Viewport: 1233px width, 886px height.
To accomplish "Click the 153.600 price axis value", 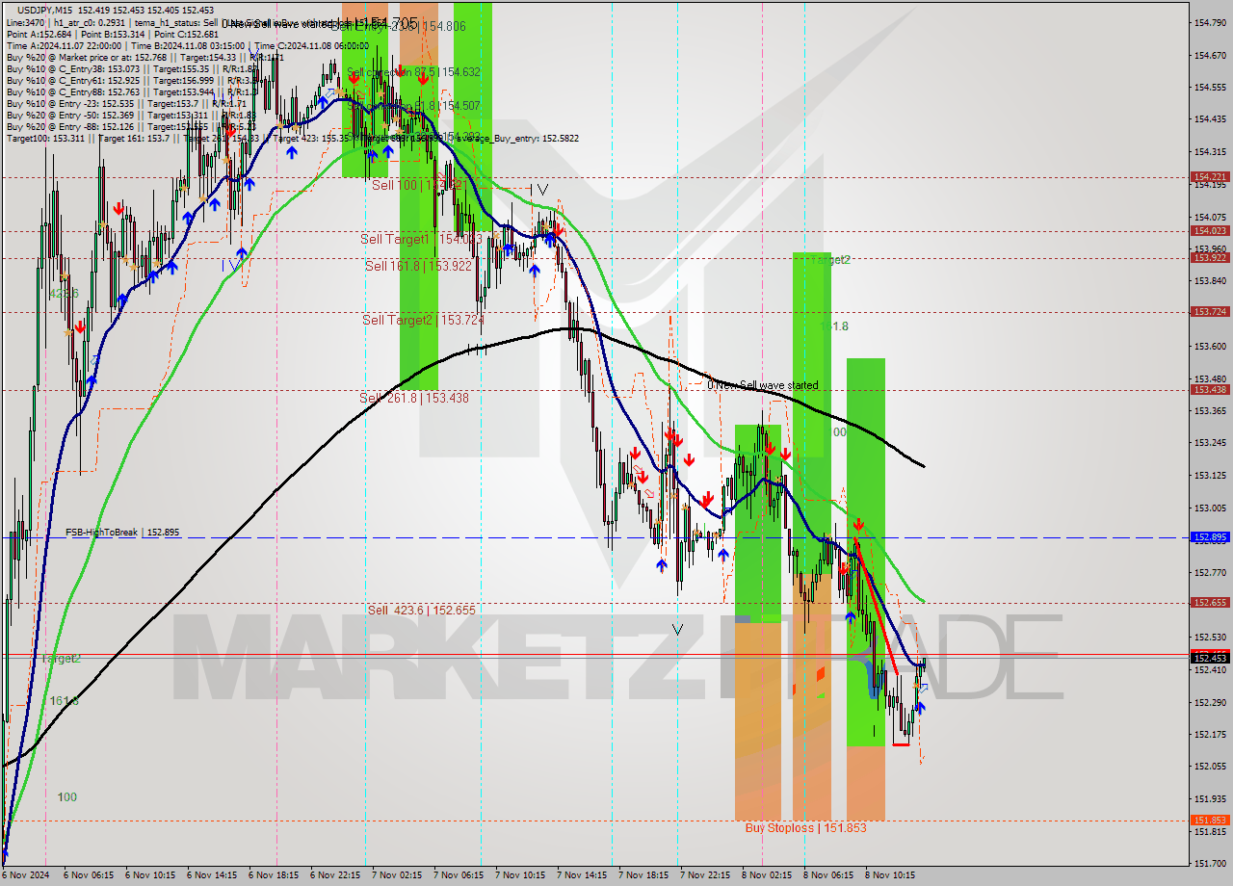I will 1210,346.
